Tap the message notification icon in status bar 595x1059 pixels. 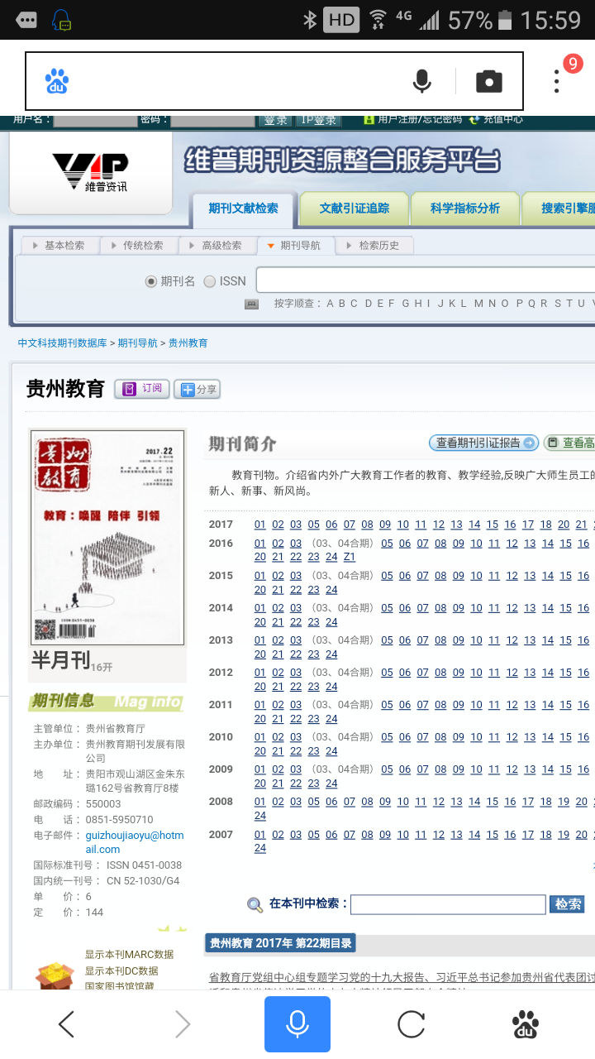point(26,19)
